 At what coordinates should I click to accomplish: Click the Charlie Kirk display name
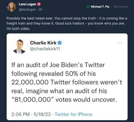[x=43, y=43]
